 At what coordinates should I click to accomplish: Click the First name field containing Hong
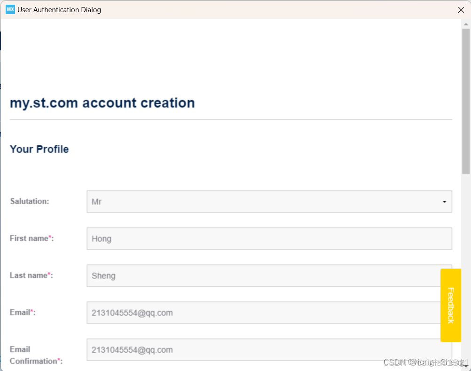coord(269,238)
